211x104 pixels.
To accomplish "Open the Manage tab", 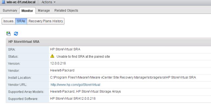I will (44, 11).
